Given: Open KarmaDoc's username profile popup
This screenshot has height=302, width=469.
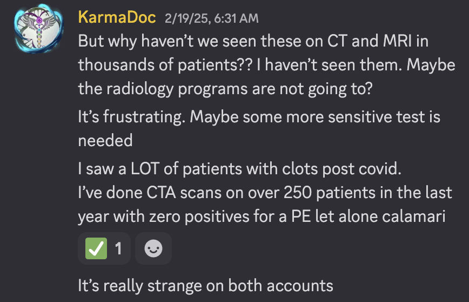Looking at the screenshot, I should click(117, 17).
